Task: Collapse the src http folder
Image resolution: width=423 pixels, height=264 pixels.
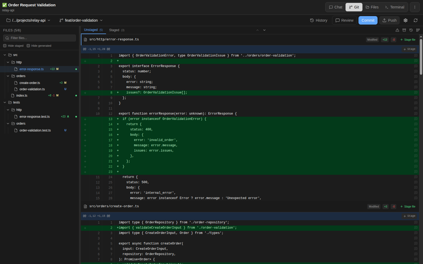Action: point(8,62)
